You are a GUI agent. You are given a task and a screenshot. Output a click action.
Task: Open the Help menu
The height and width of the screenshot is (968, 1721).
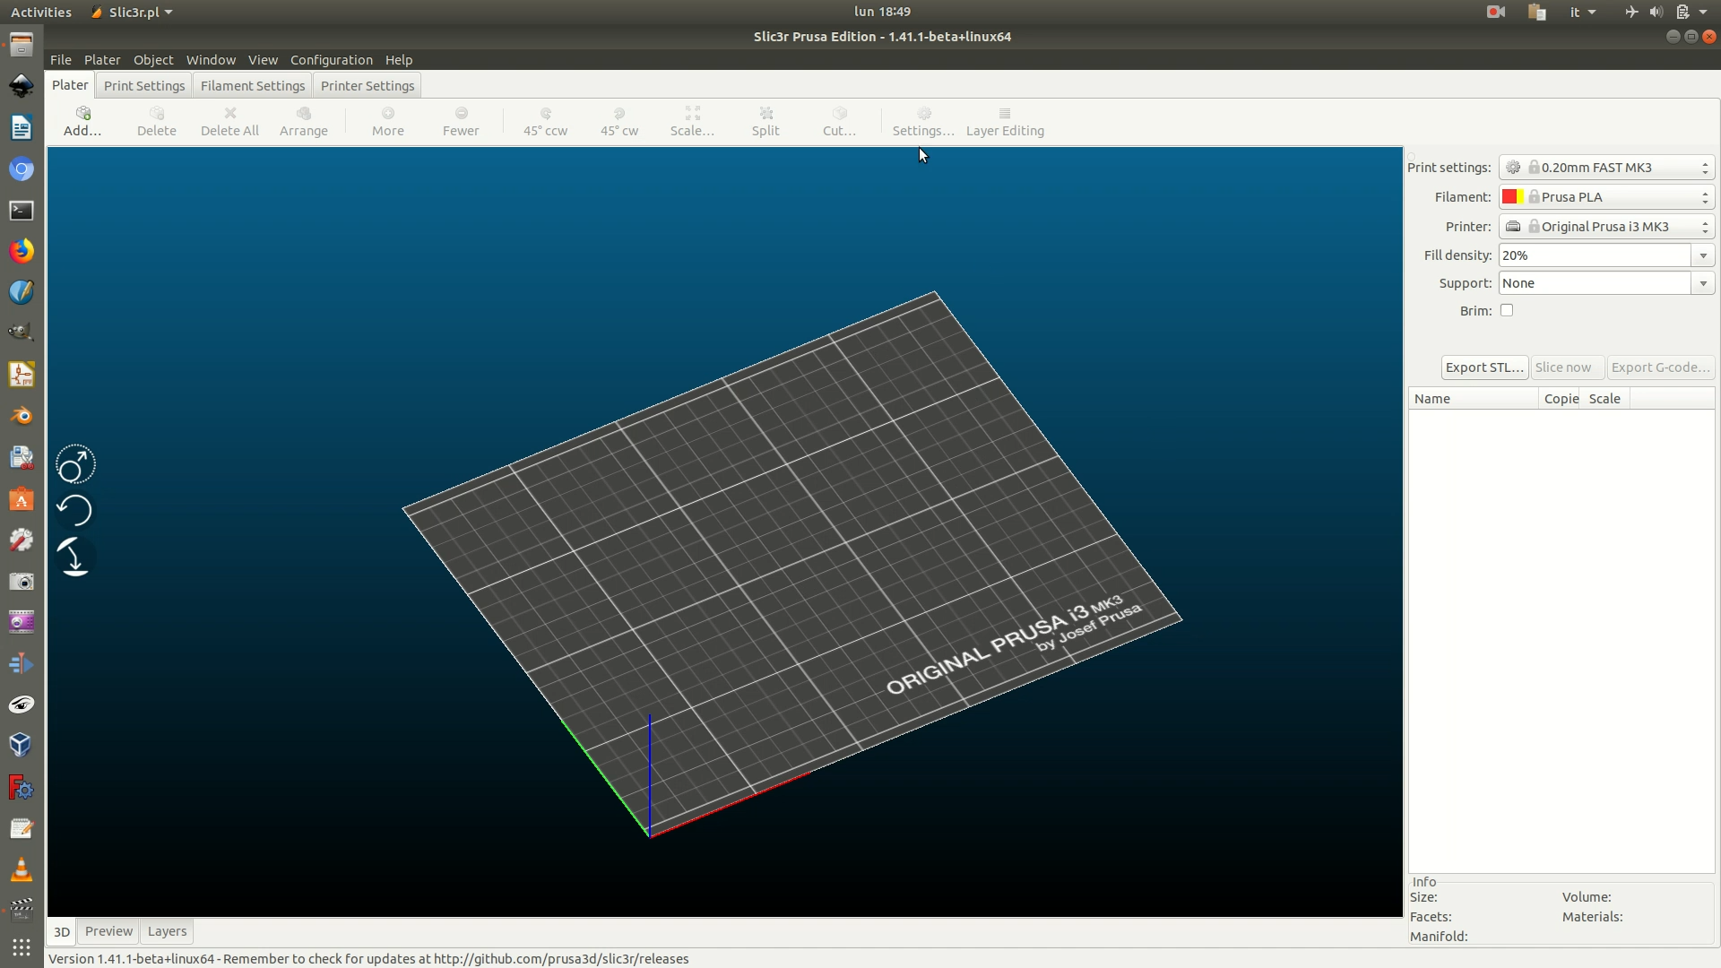[399, 60]
